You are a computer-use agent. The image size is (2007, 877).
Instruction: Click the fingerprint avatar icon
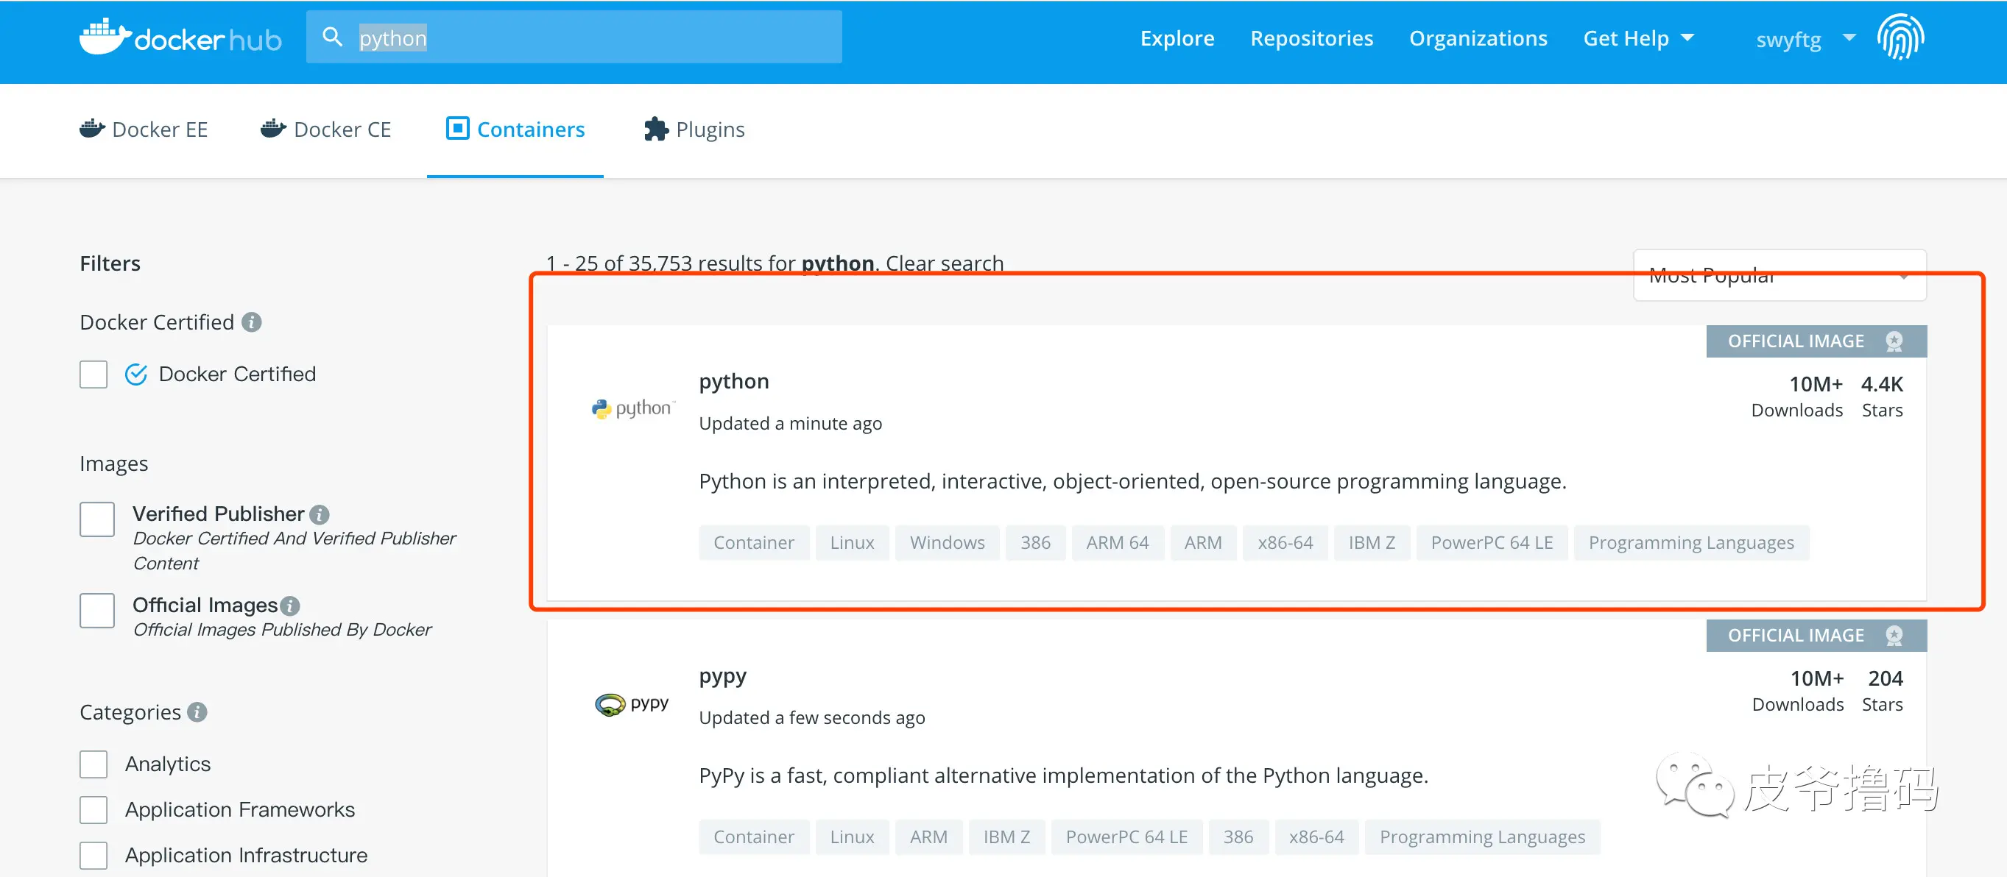[x=1900, y=37]
